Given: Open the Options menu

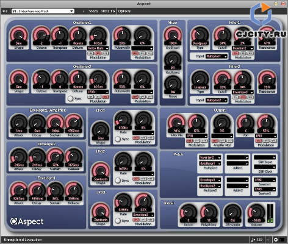Looking at the screenshot, I should (x=124, y=11).
